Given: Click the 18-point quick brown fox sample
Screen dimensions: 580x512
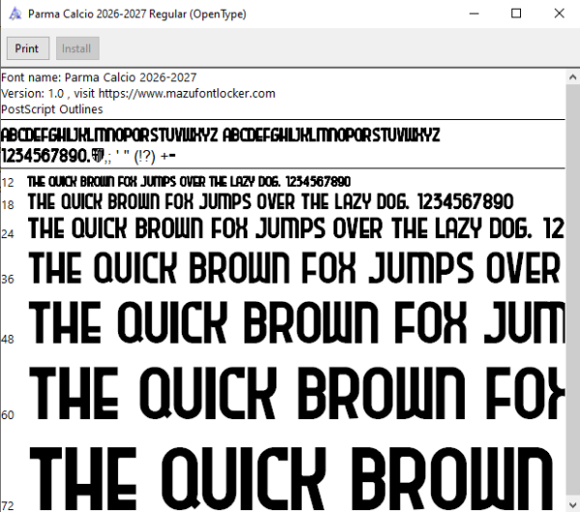Looking at the screenshot, I should pyautogui.click(x=271, y=202).
